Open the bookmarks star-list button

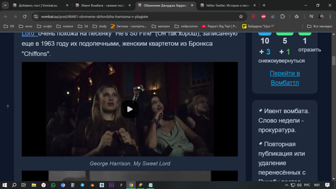297,17
